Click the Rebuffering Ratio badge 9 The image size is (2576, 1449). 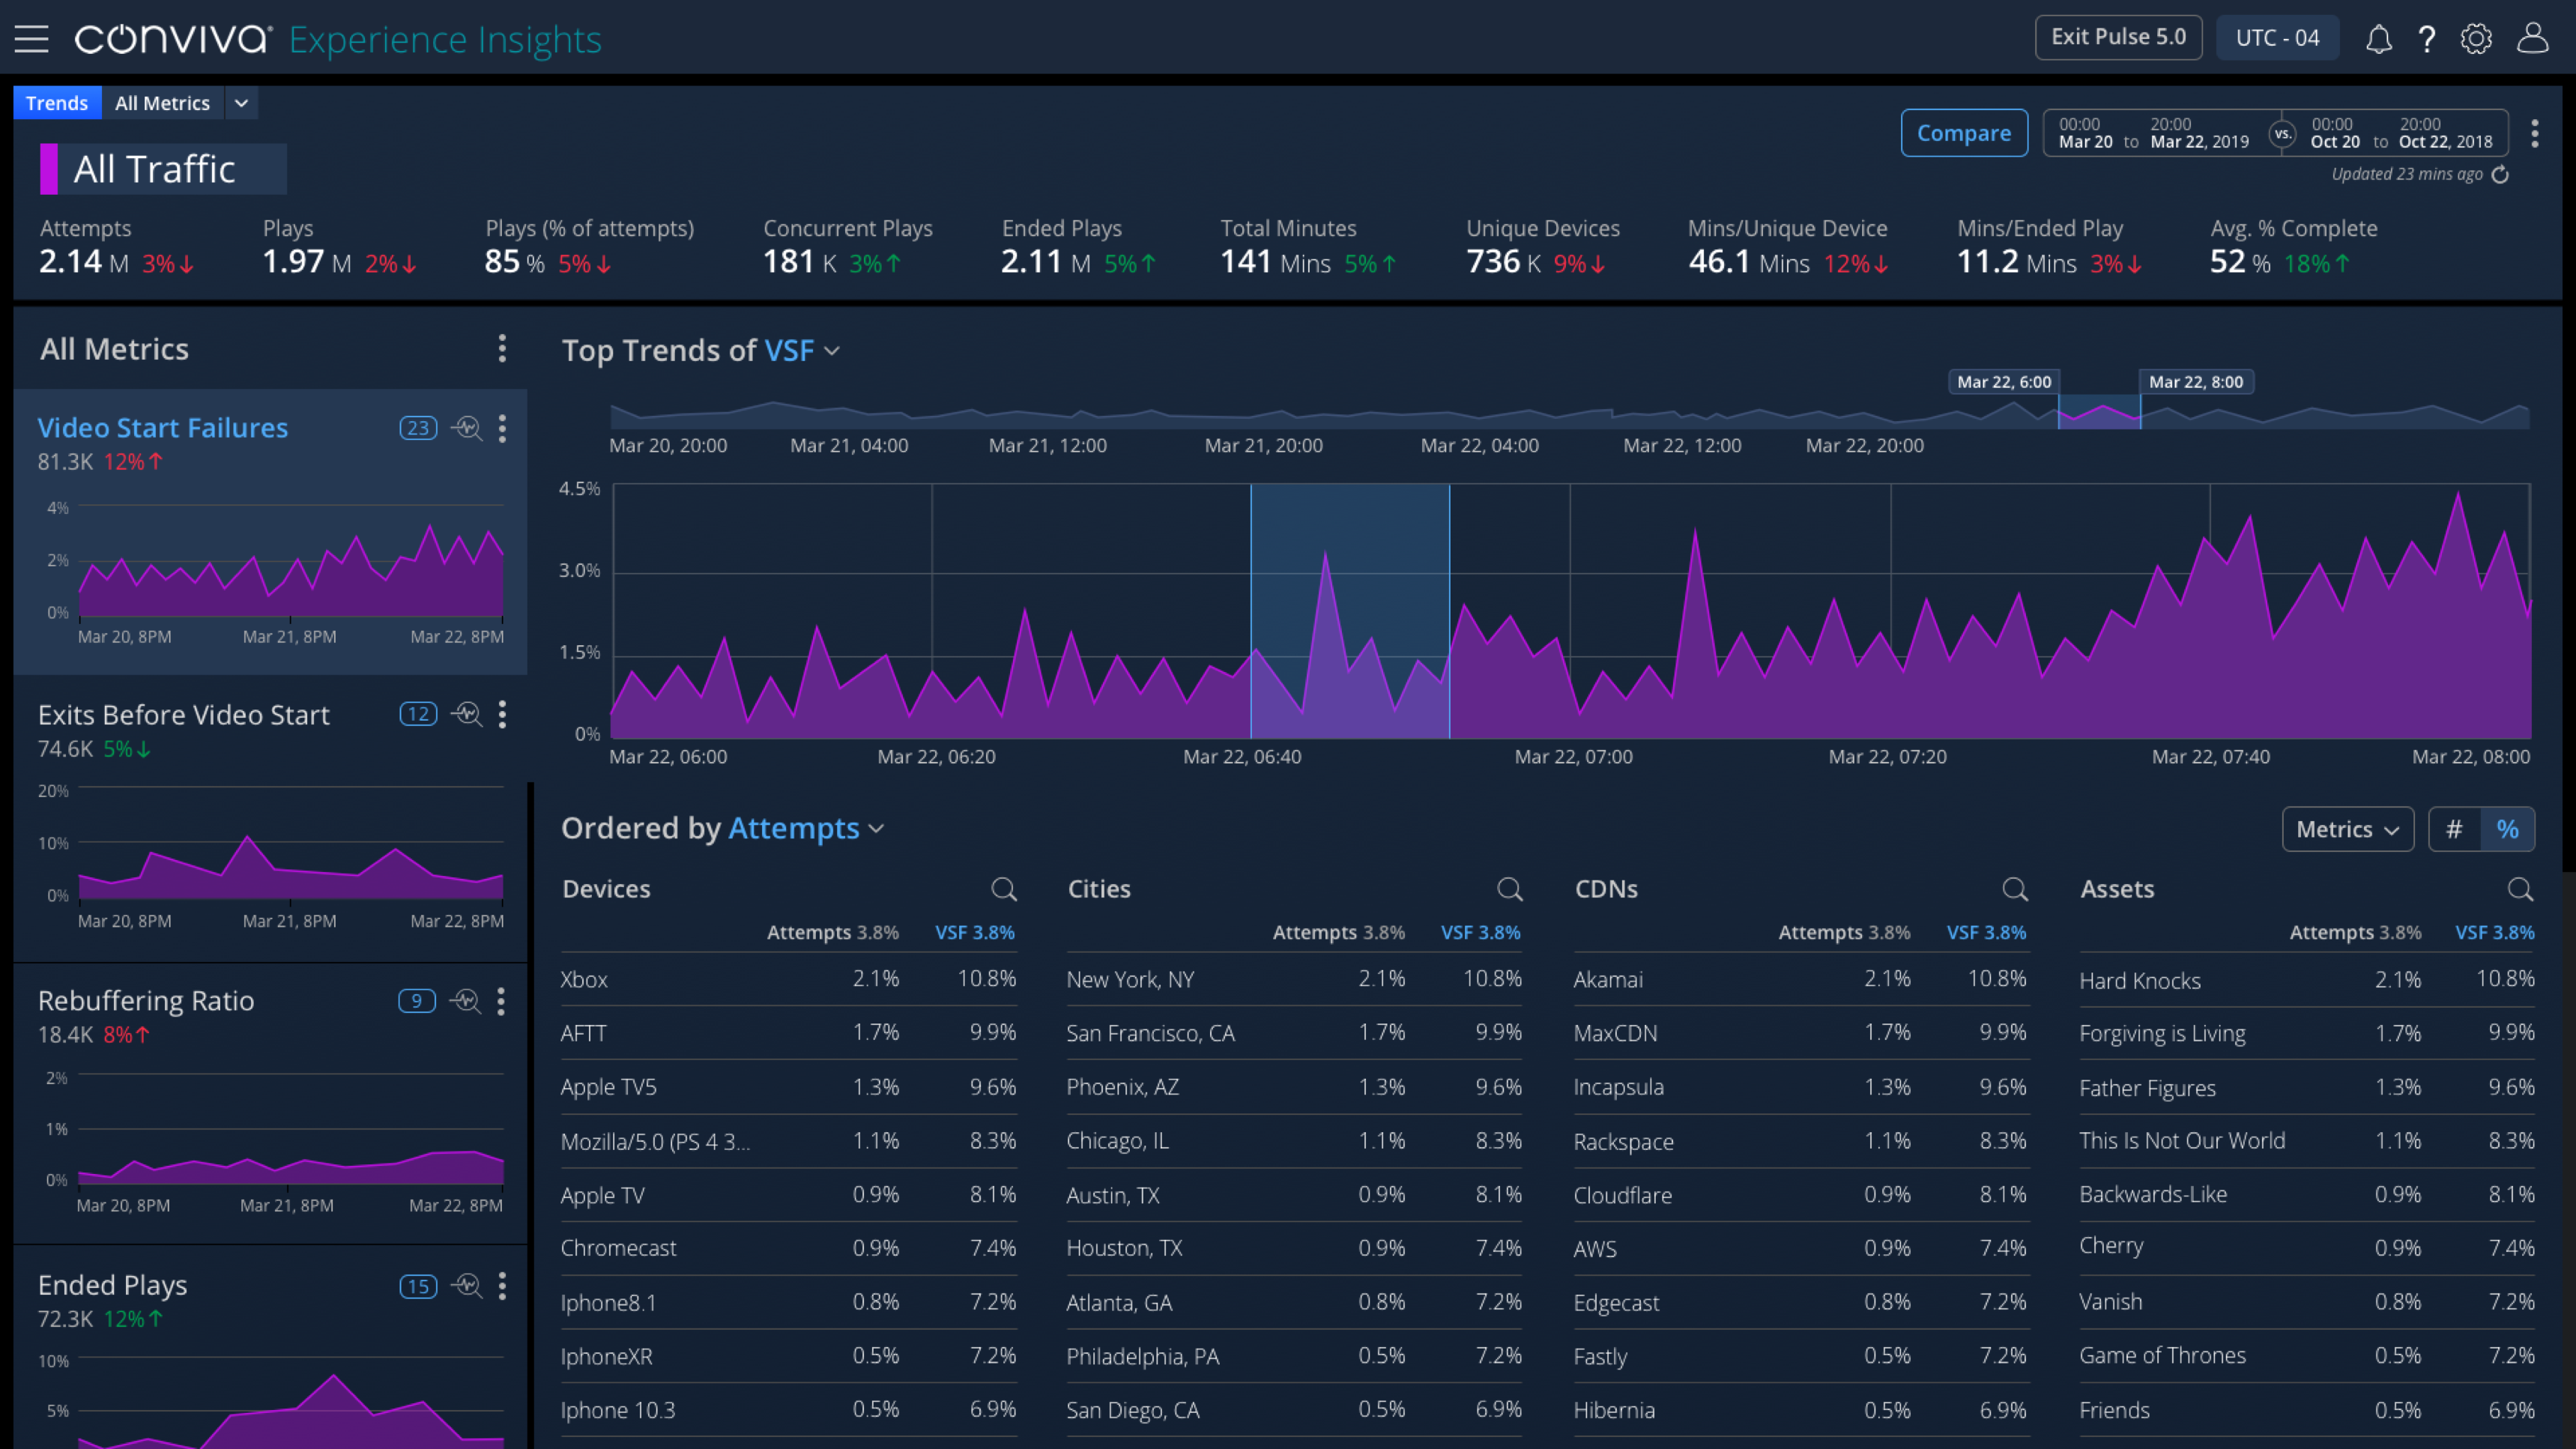(x=417, y=1001)
